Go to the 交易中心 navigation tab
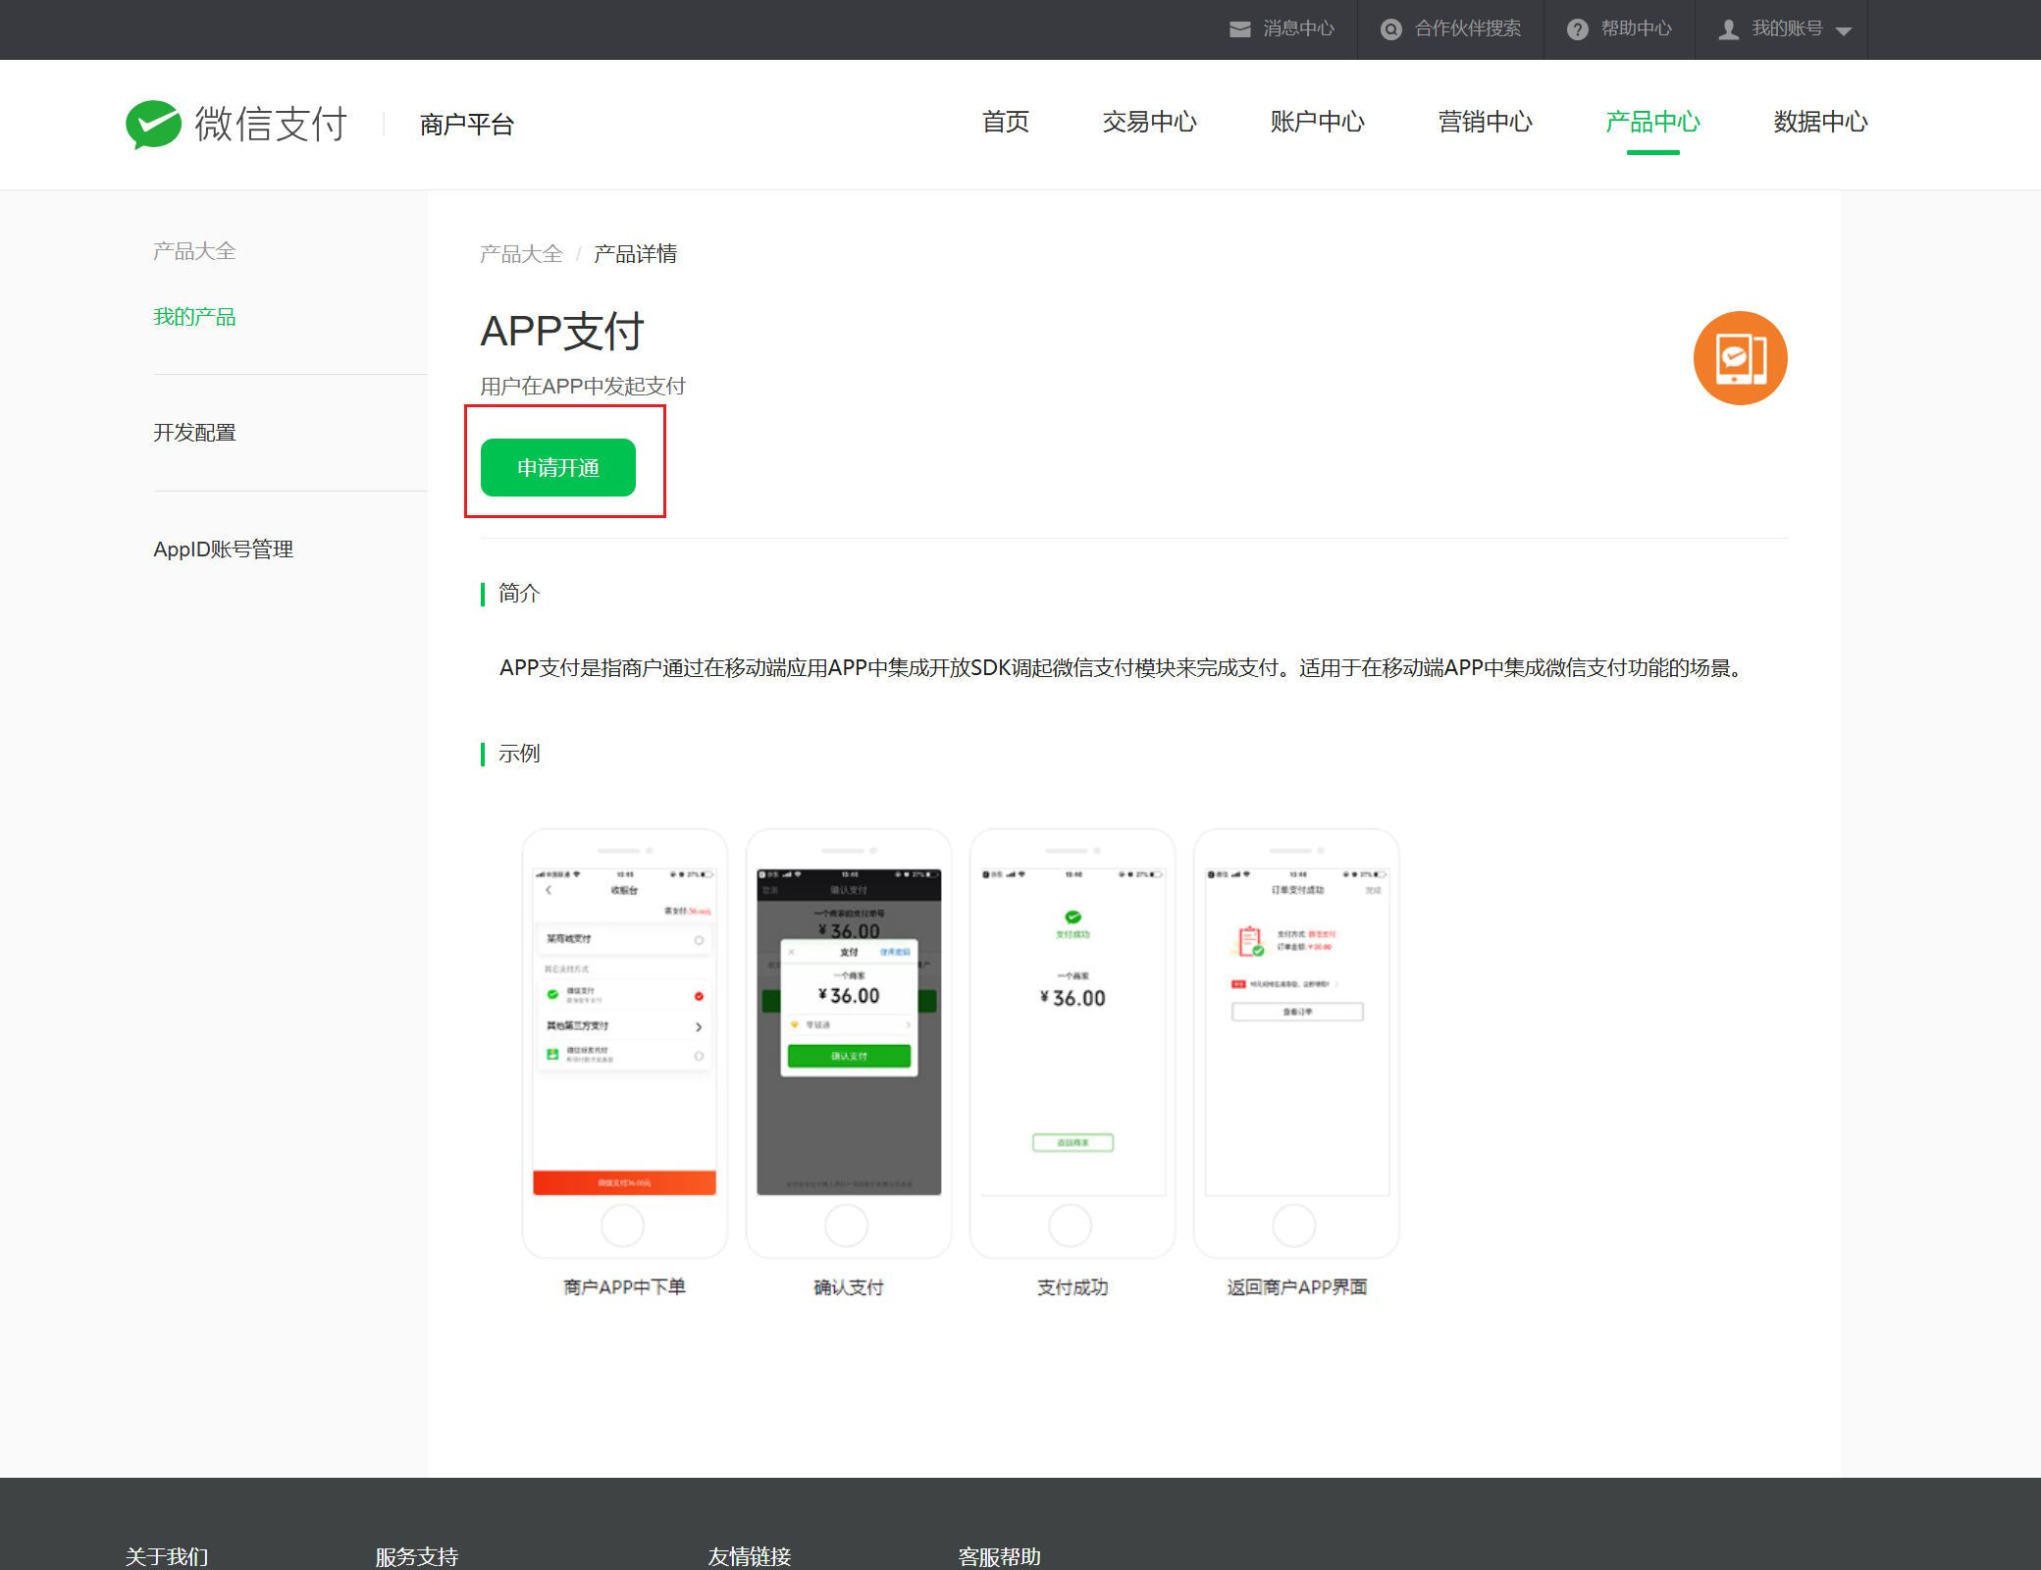 click(x=1149, y=122)
